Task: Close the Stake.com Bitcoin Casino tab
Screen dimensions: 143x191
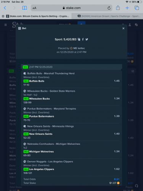Action: click(x=3, y=16)
